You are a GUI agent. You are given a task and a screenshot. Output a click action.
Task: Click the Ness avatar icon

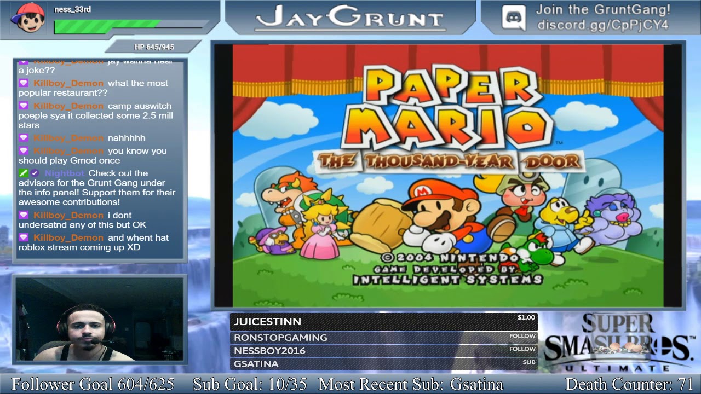point(28,19)
